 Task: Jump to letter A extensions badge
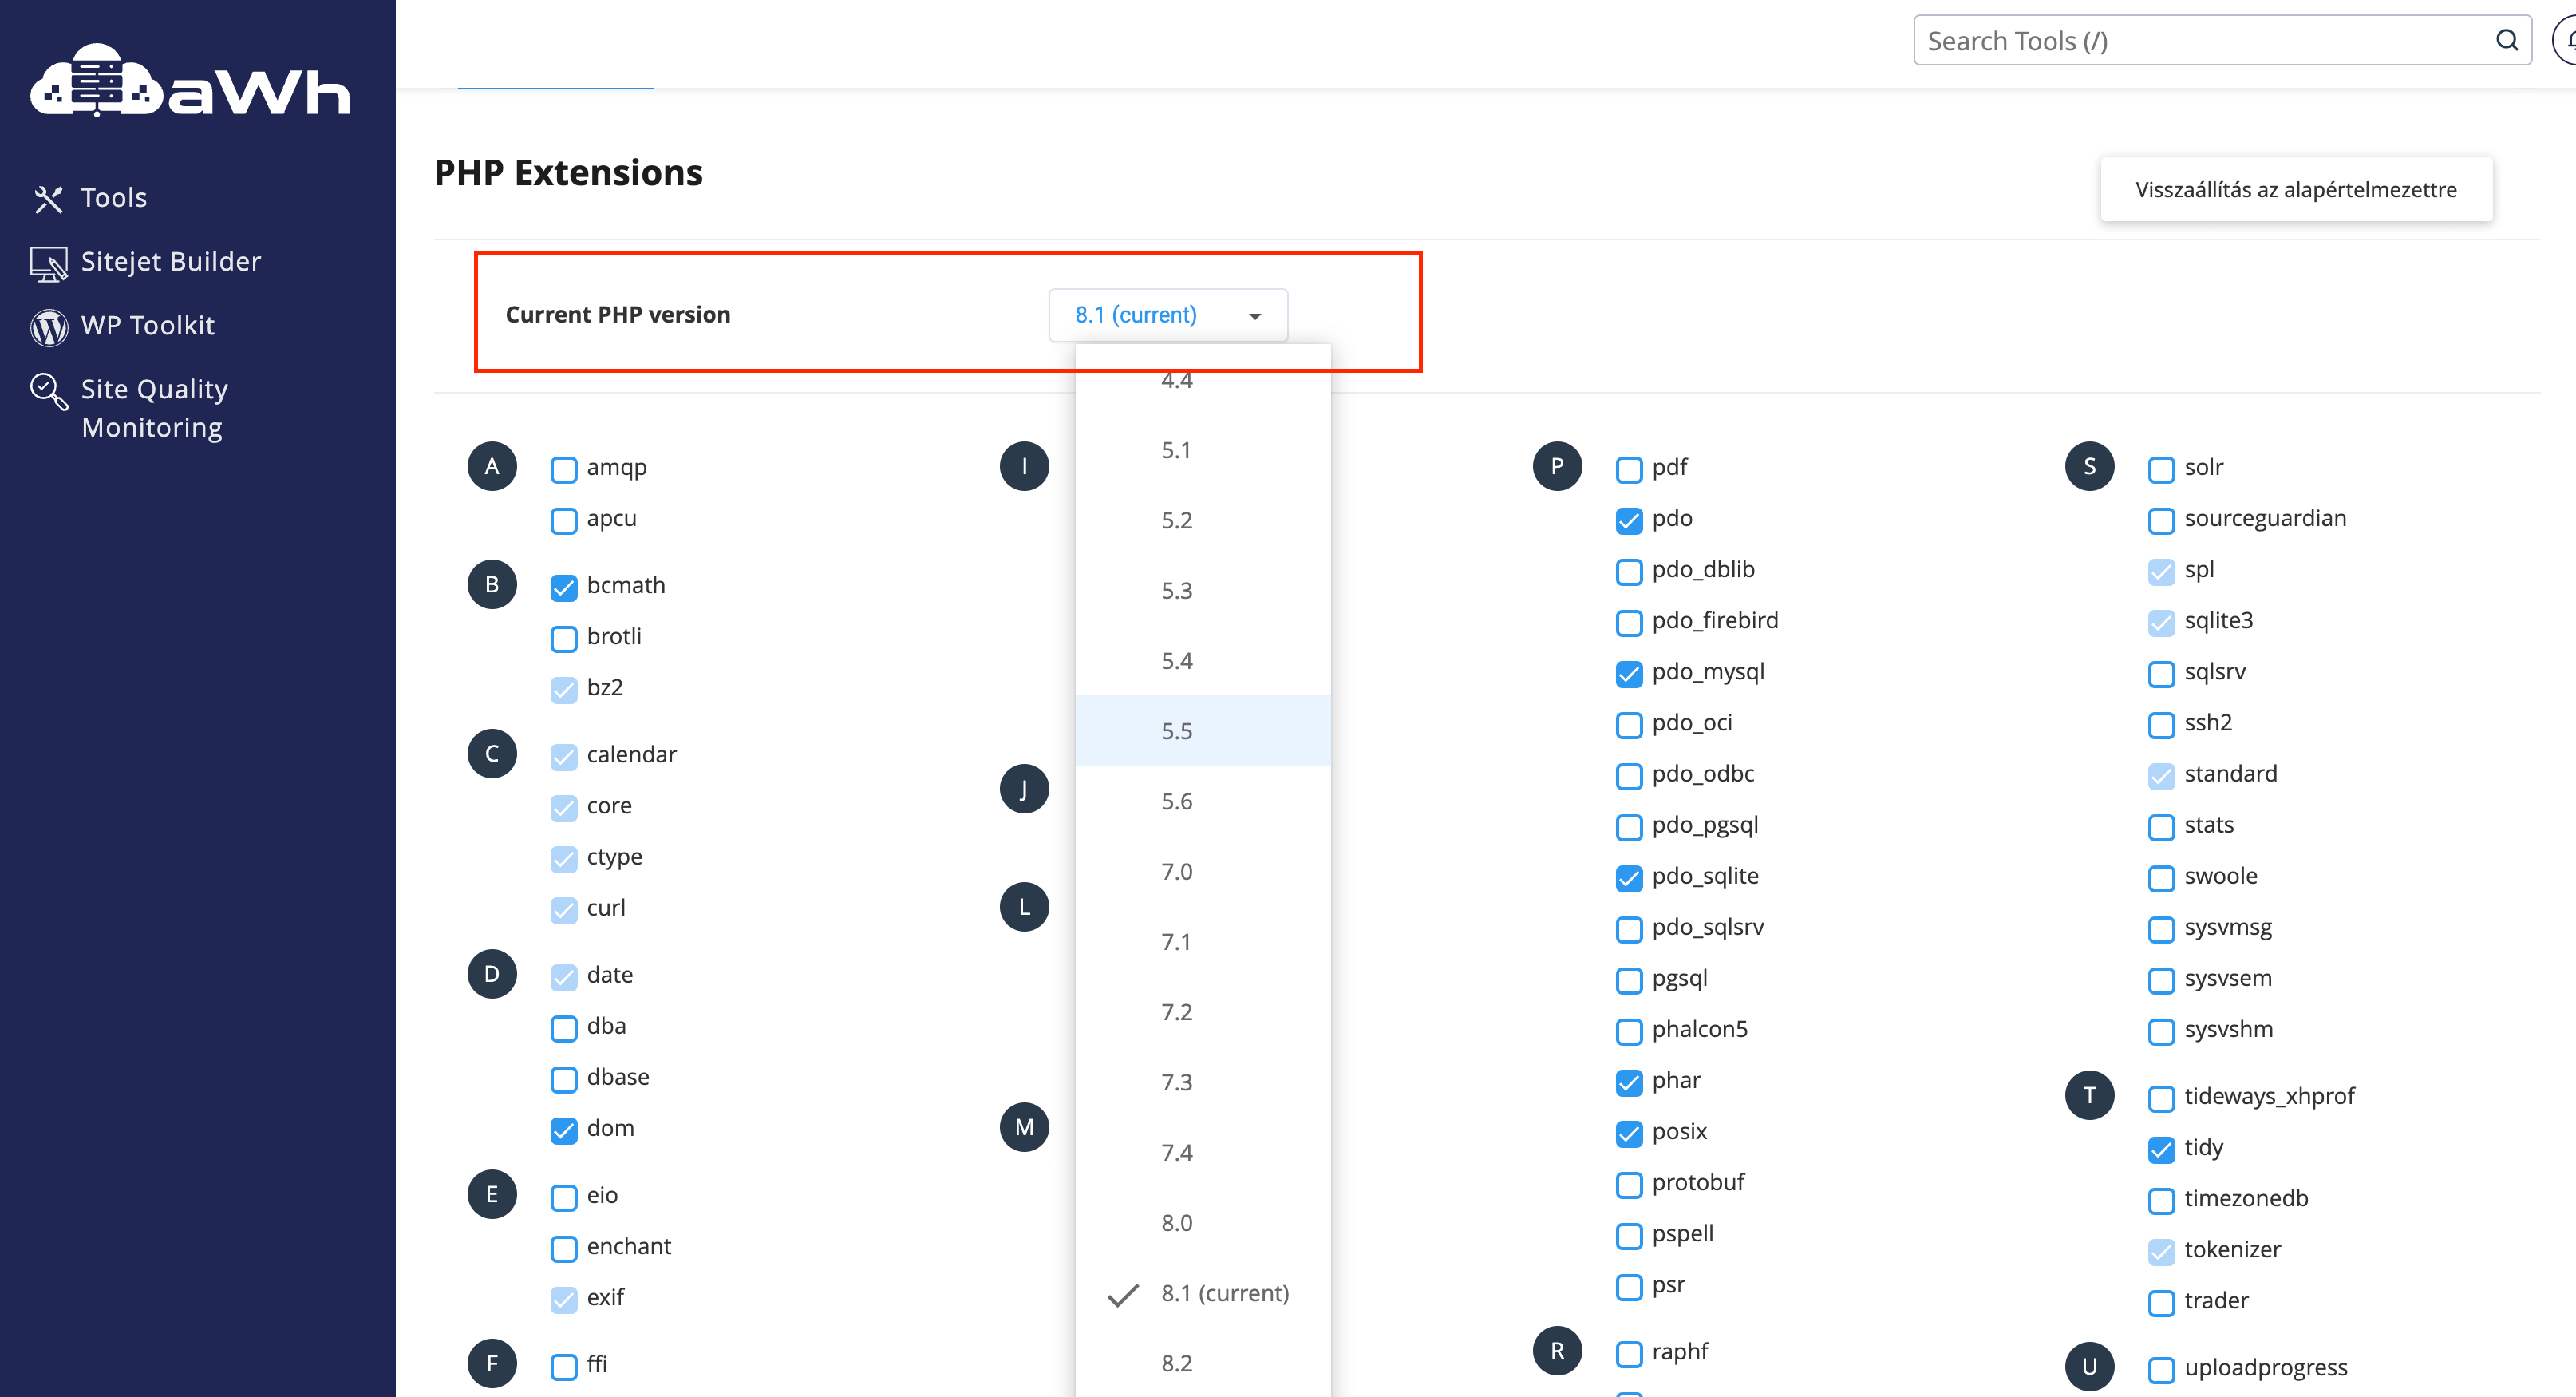(492, 466)
